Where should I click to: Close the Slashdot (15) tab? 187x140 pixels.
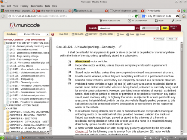[x=106, y=11]
